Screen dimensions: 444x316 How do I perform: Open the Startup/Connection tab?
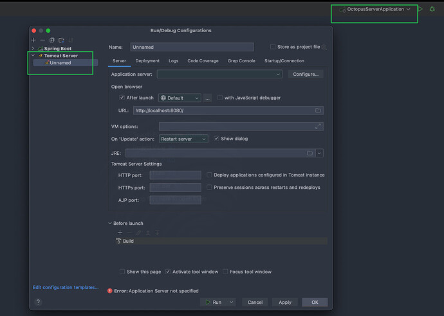[x=284, y=61]
